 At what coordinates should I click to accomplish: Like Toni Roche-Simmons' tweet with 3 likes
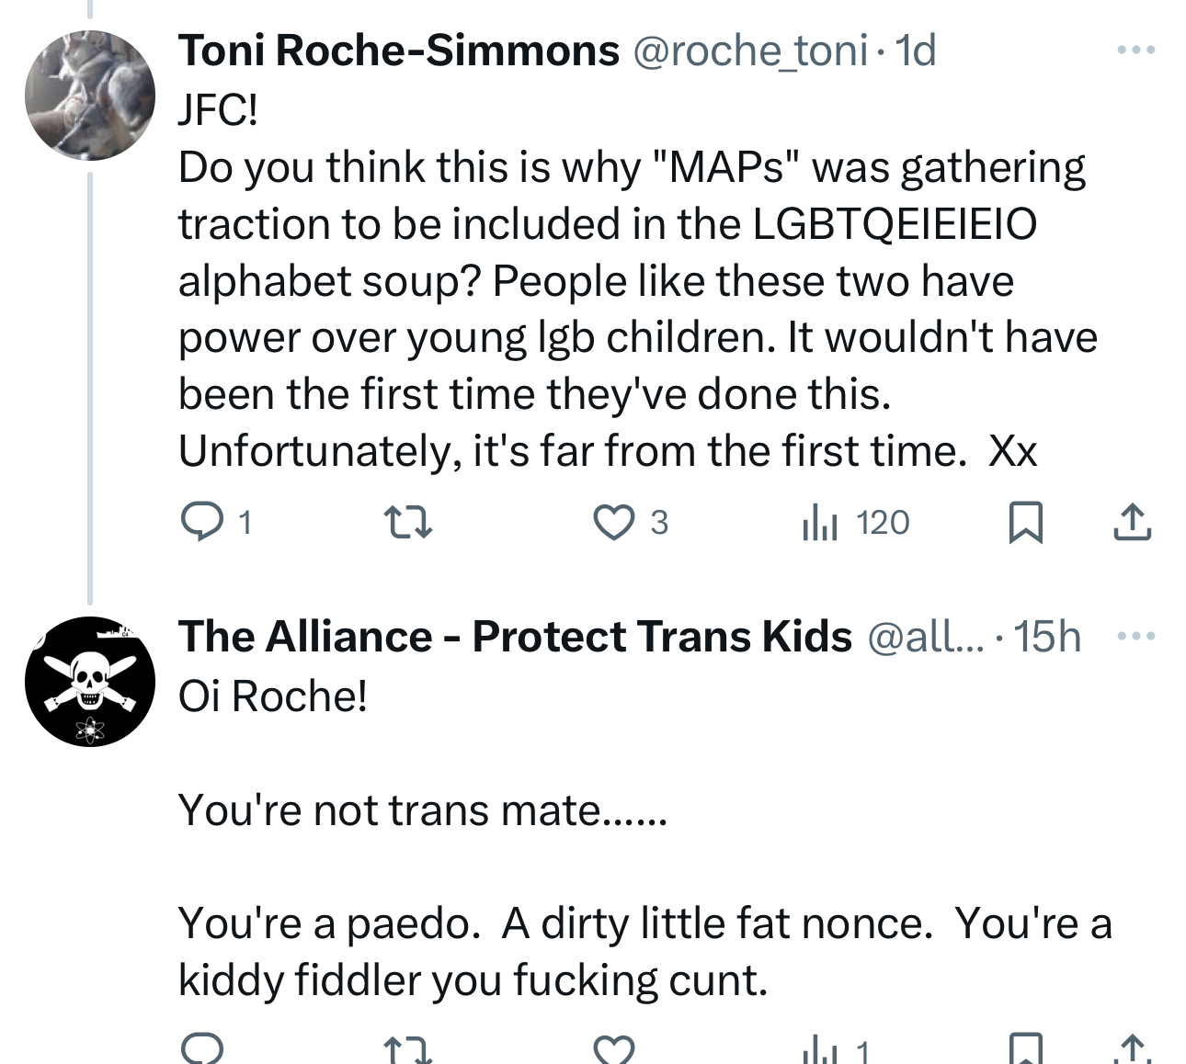click(x=614, y=523)
